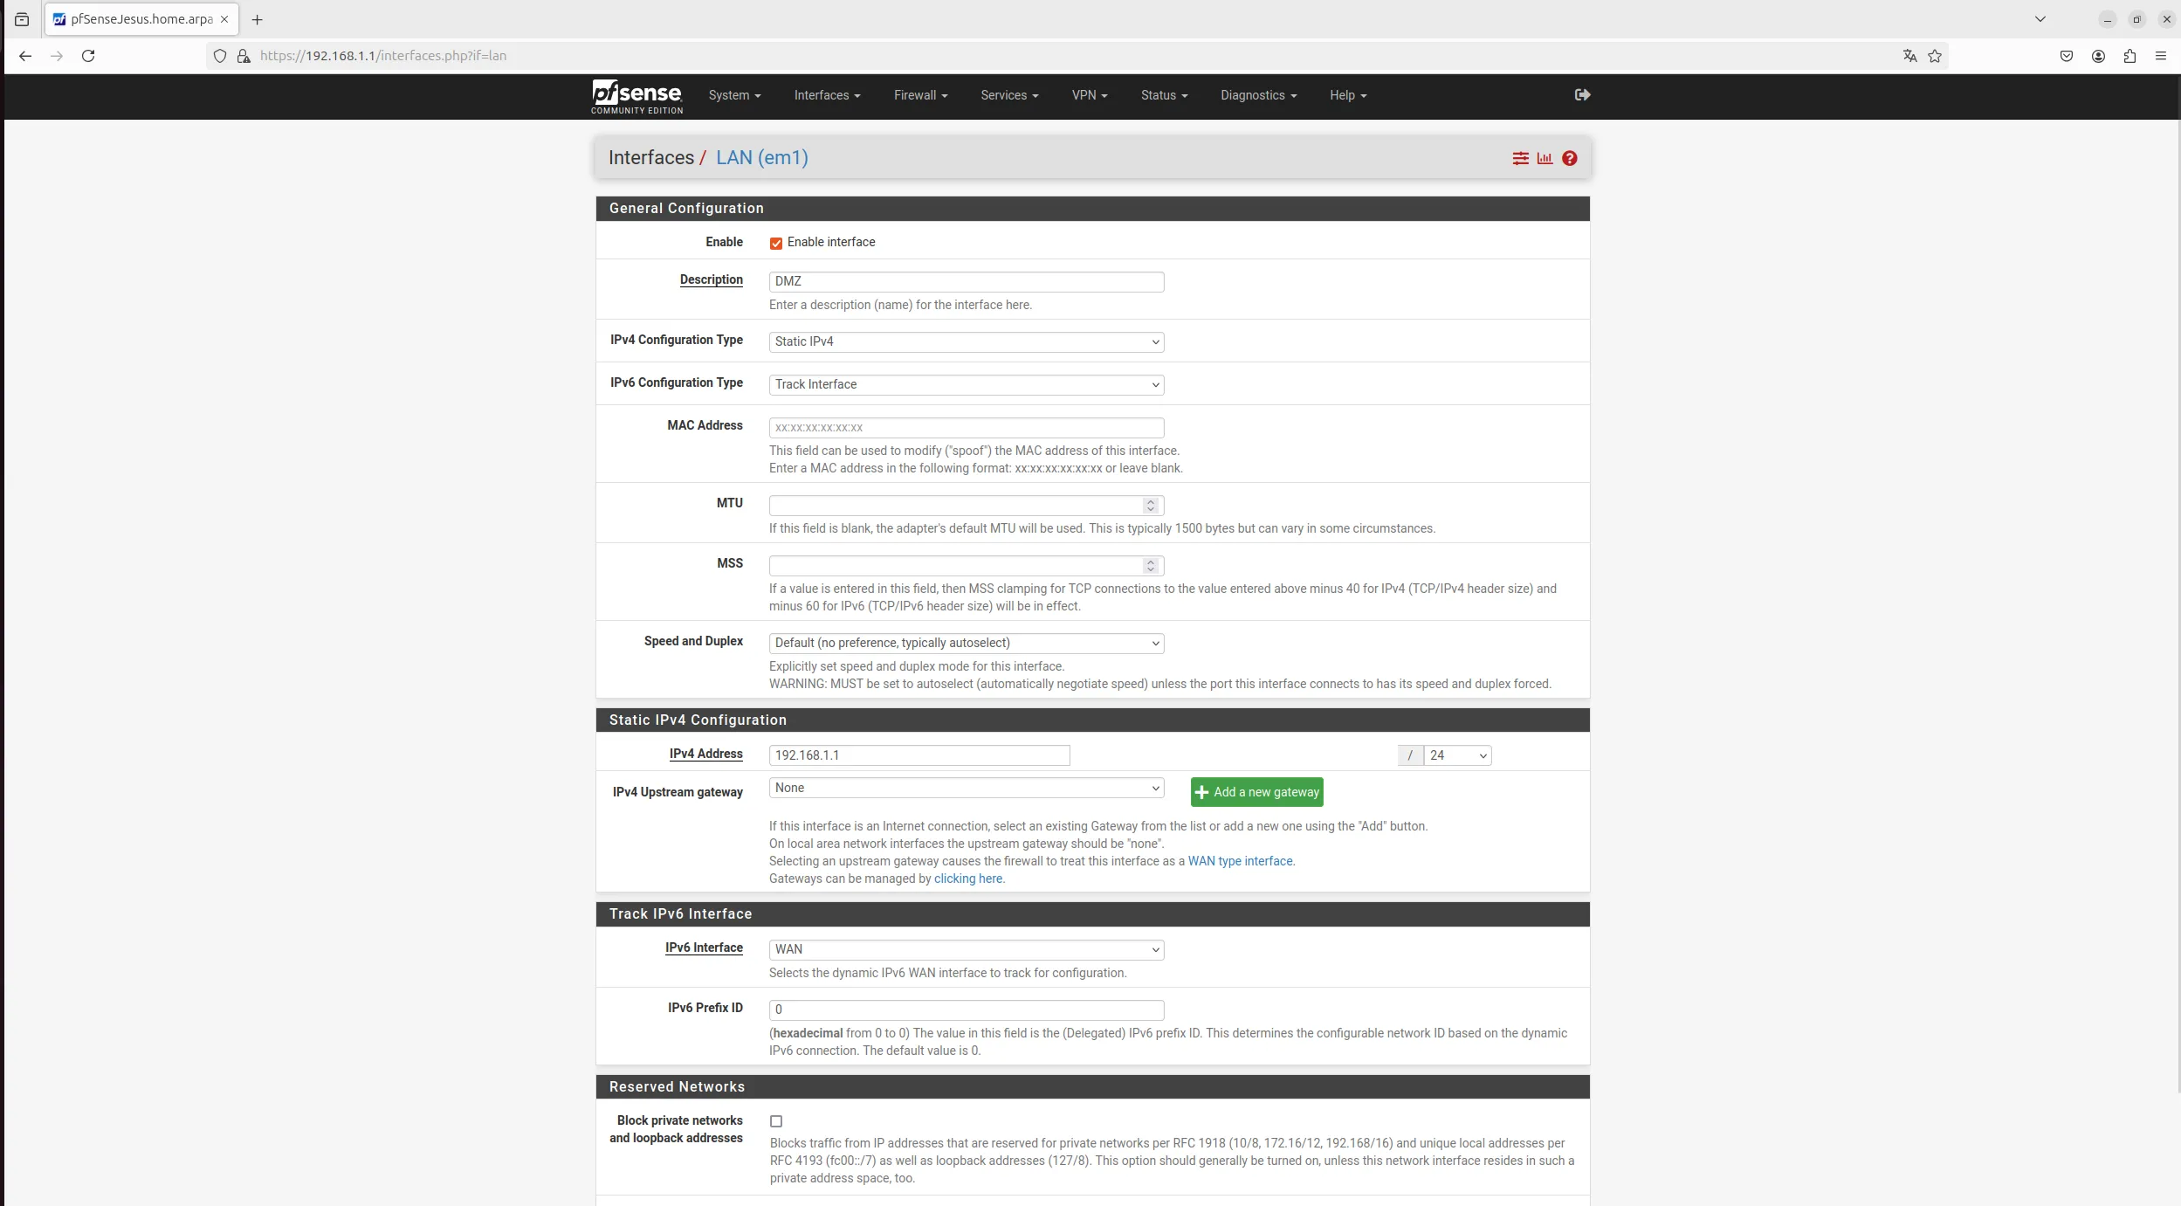Click the pfSense logo
The image size is (2181, 1206).
636,96
